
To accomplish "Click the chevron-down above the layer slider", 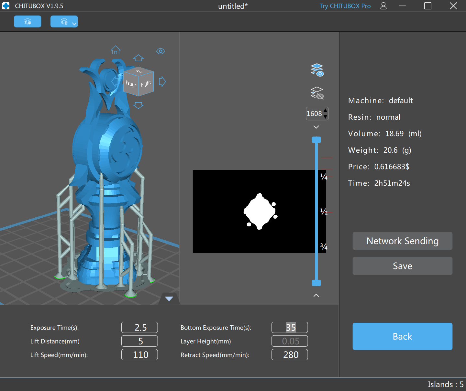I will pyautogui.click(x=316, y=127).
